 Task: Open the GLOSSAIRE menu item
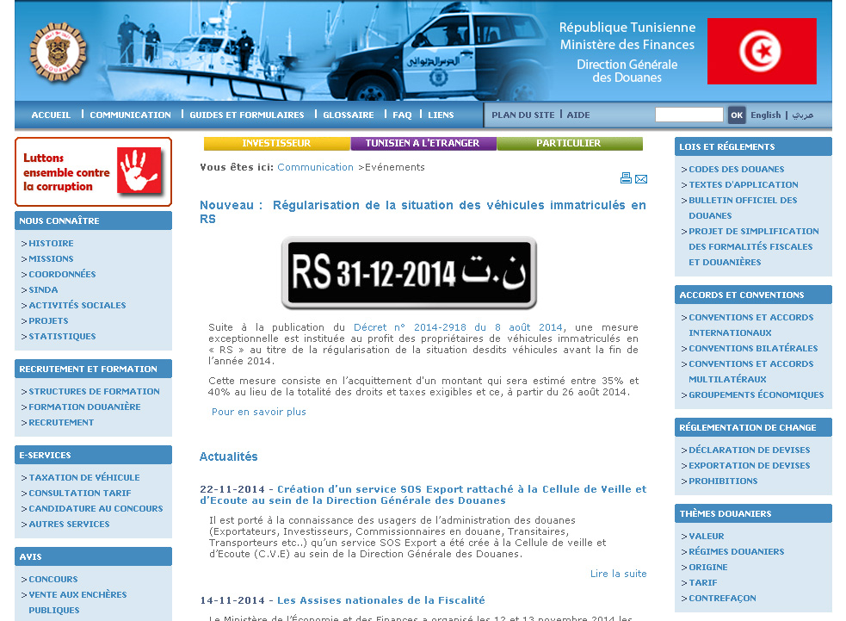349,115
